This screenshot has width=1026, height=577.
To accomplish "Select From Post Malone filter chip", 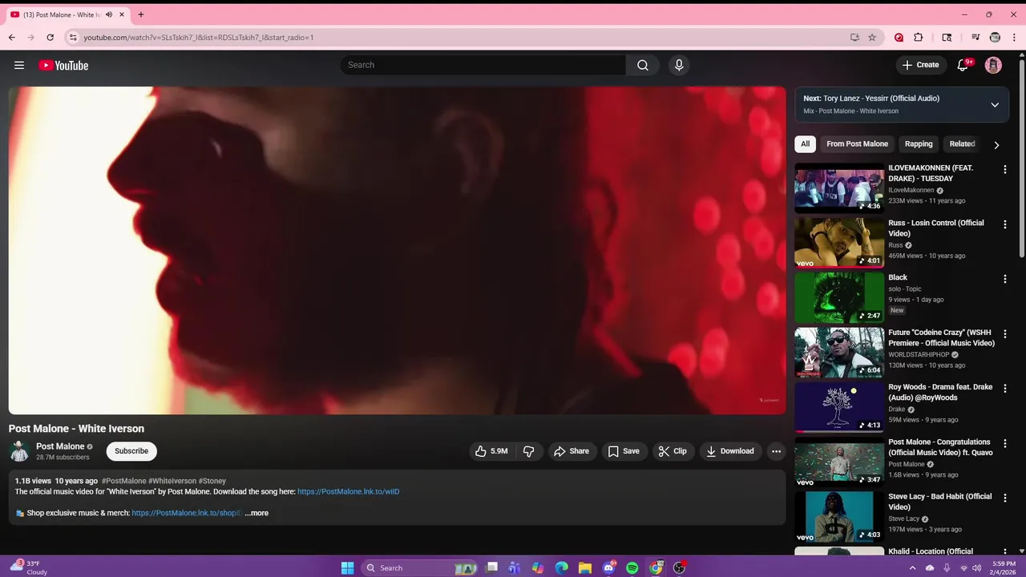I will point(857,143).
